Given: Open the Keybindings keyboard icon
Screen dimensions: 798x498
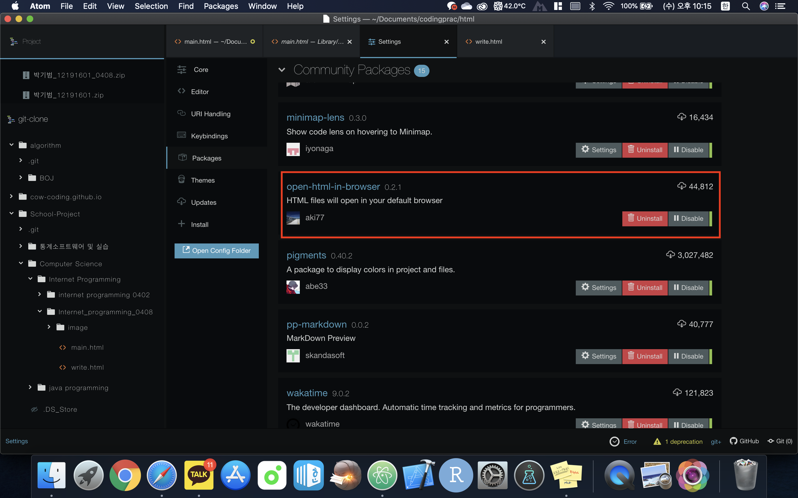Looking at the screenshot, I should point(181,135).
